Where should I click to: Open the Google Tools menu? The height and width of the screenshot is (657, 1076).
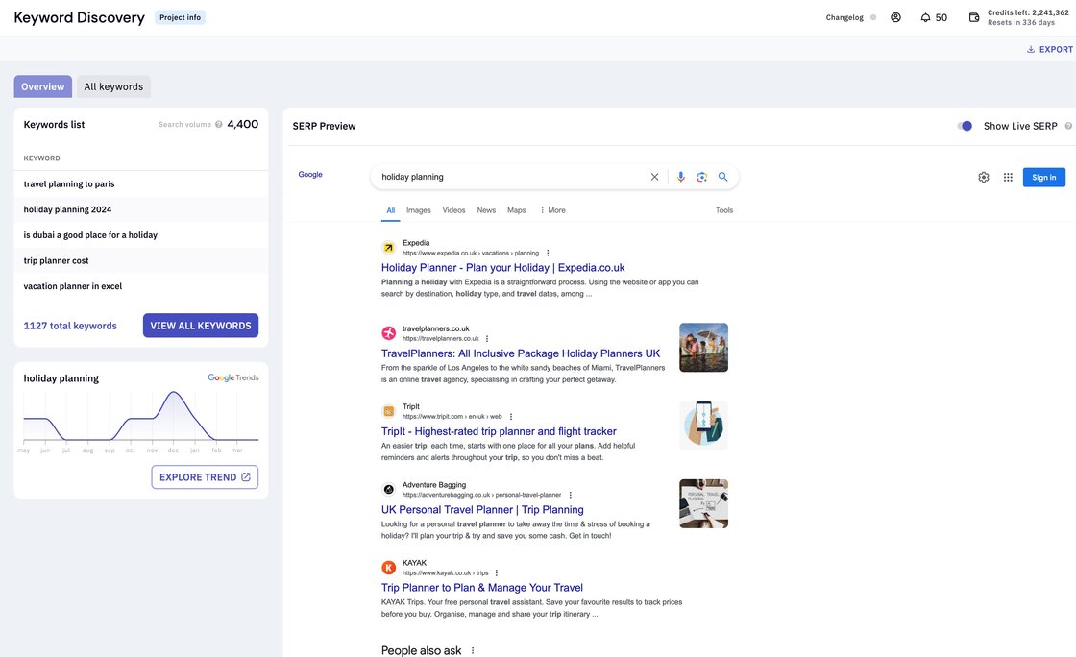[x=724, y=210]
